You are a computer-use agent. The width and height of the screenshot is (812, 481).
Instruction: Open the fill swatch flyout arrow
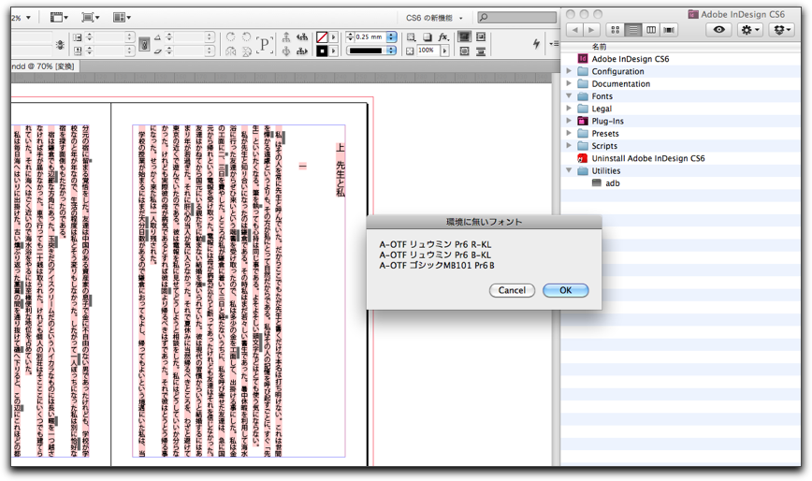tap(333, 37)
